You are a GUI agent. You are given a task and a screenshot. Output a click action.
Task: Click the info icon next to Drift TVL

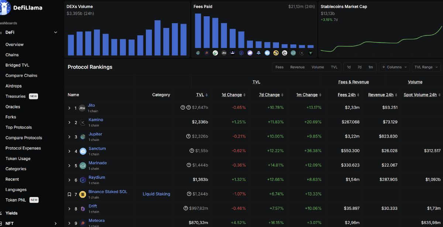[186, 208]
